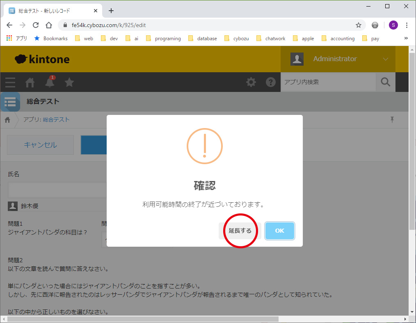The height and width of the screenshot is (323, 416).
Task: Click the browser forward arrow
Action: pos(23,25)
